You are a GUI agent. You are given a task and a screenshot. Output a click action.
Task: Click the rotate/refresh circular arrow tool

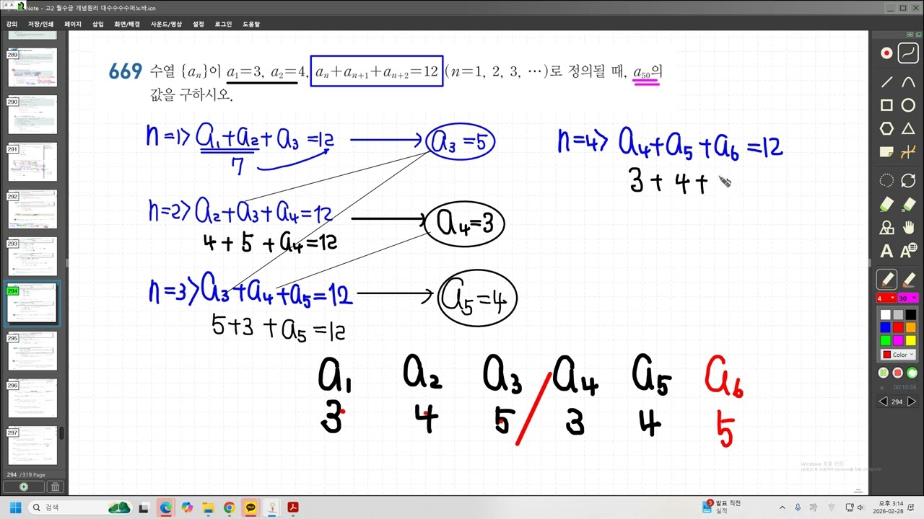(x=908, y=181)
